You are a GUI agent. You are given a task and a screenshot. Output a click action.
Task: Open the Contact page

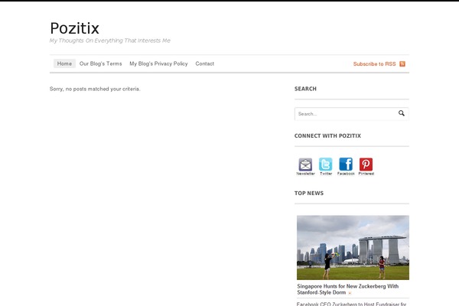coord(204,63)
